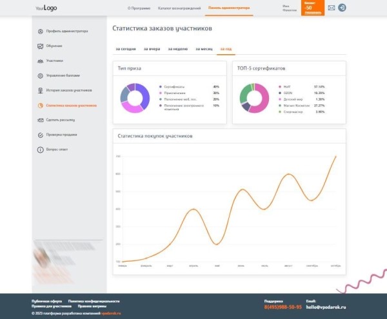Screen dimensions: 387x319
Task: Click the hello@vpodarok.ru email link
Action: coord(325,307)
